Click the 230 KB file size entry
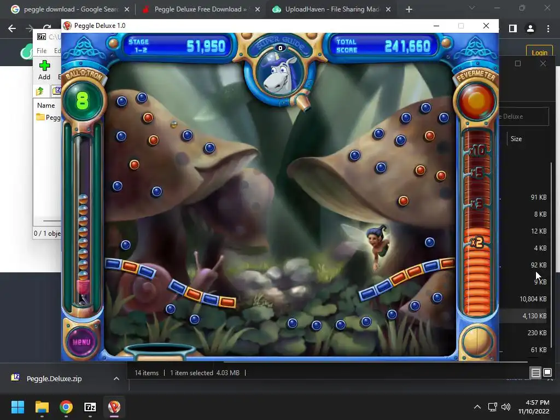Image resolution: width=560 pixels, height=420 pixels. tap(537, 333)
